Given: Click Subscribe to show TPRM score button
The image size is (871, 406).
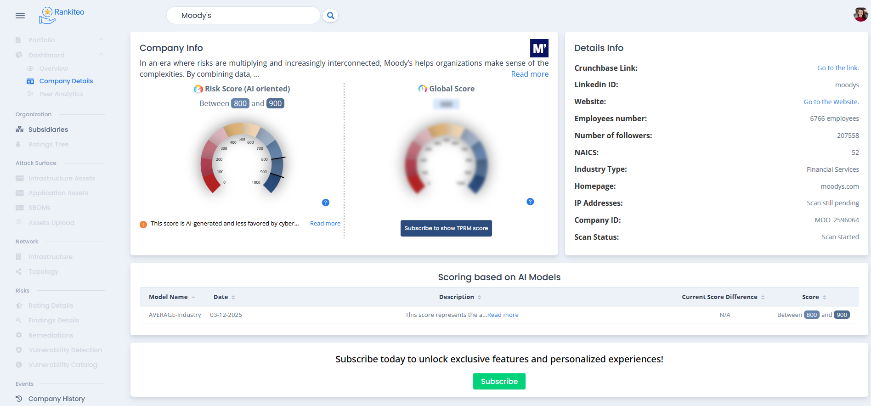Looking at the screenshot, I should click(446, 228).
